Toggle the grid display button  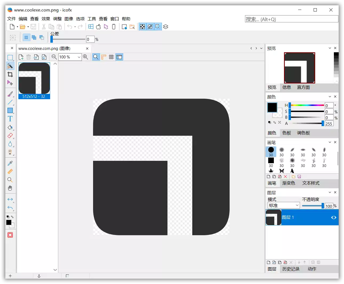(x=111, y=57)
